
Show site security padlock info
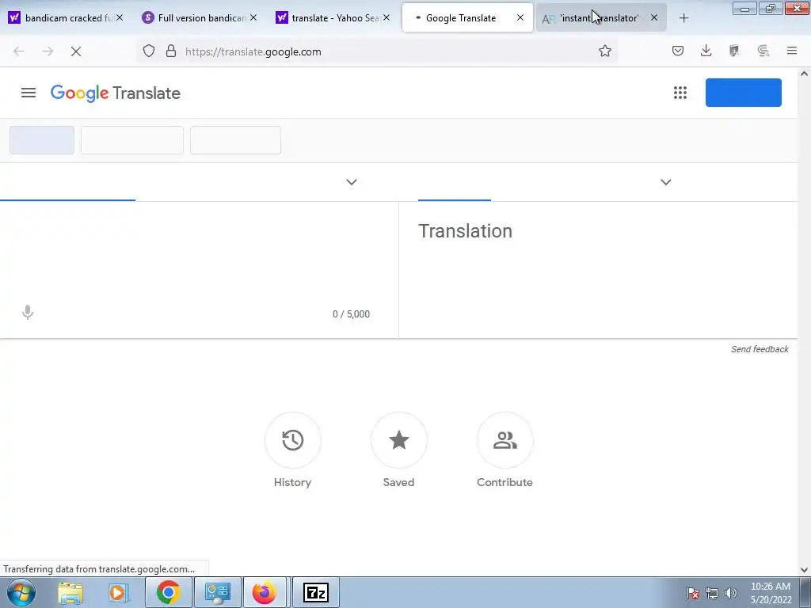(171, 51)
